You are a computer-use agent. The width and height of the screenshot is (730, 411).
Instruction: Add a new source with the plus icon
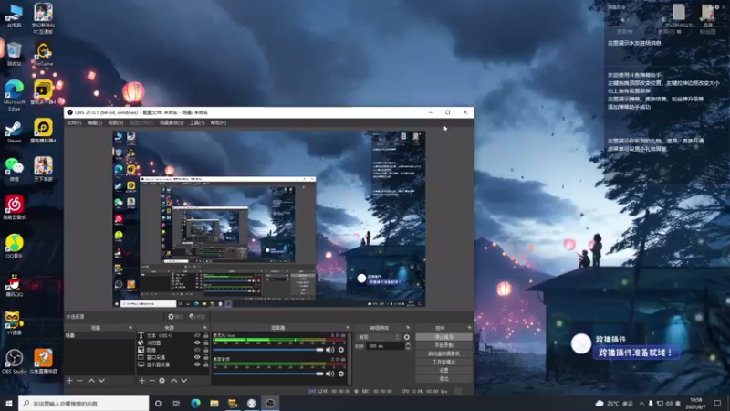point(142,381)
